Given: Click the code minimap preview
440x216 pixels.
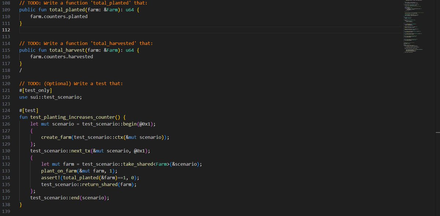Looking at the screenshot, I should [414, 27].
